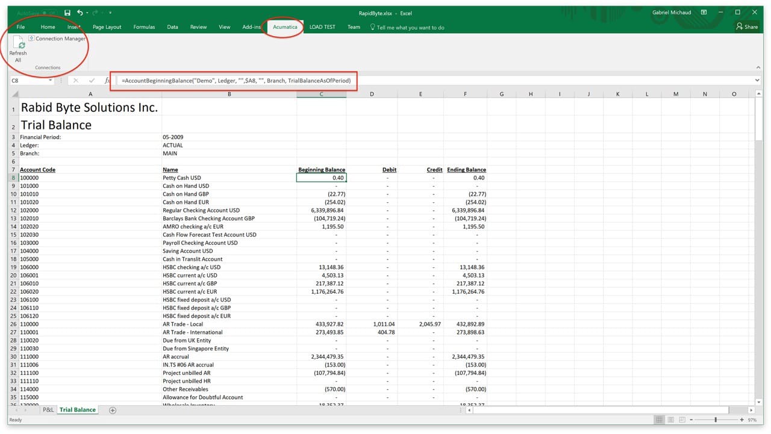Click the Share button
This screenshot has width=771, height=434.
(747, 26)
